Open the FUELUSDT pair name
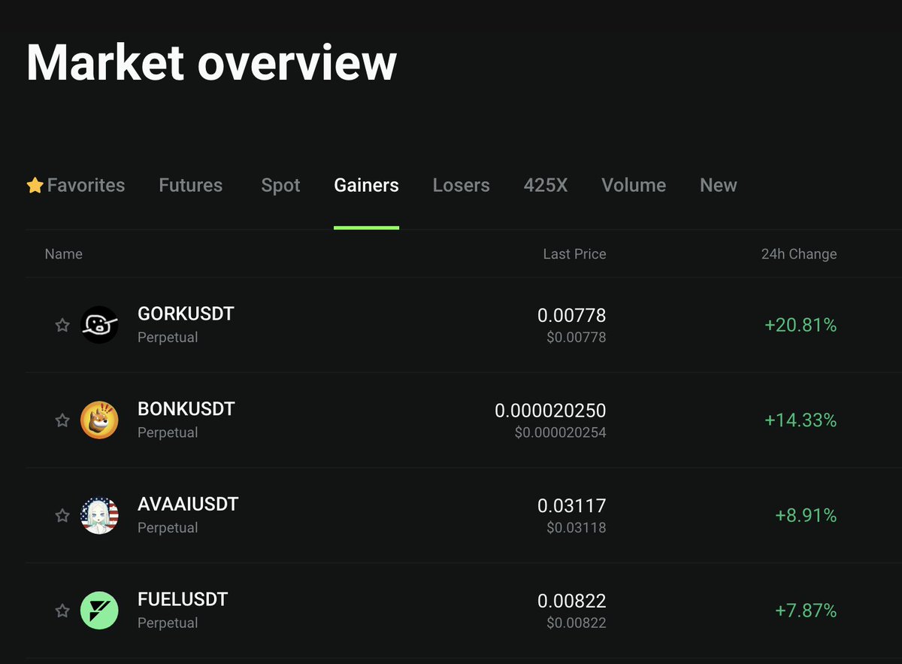 pos(183,599)
